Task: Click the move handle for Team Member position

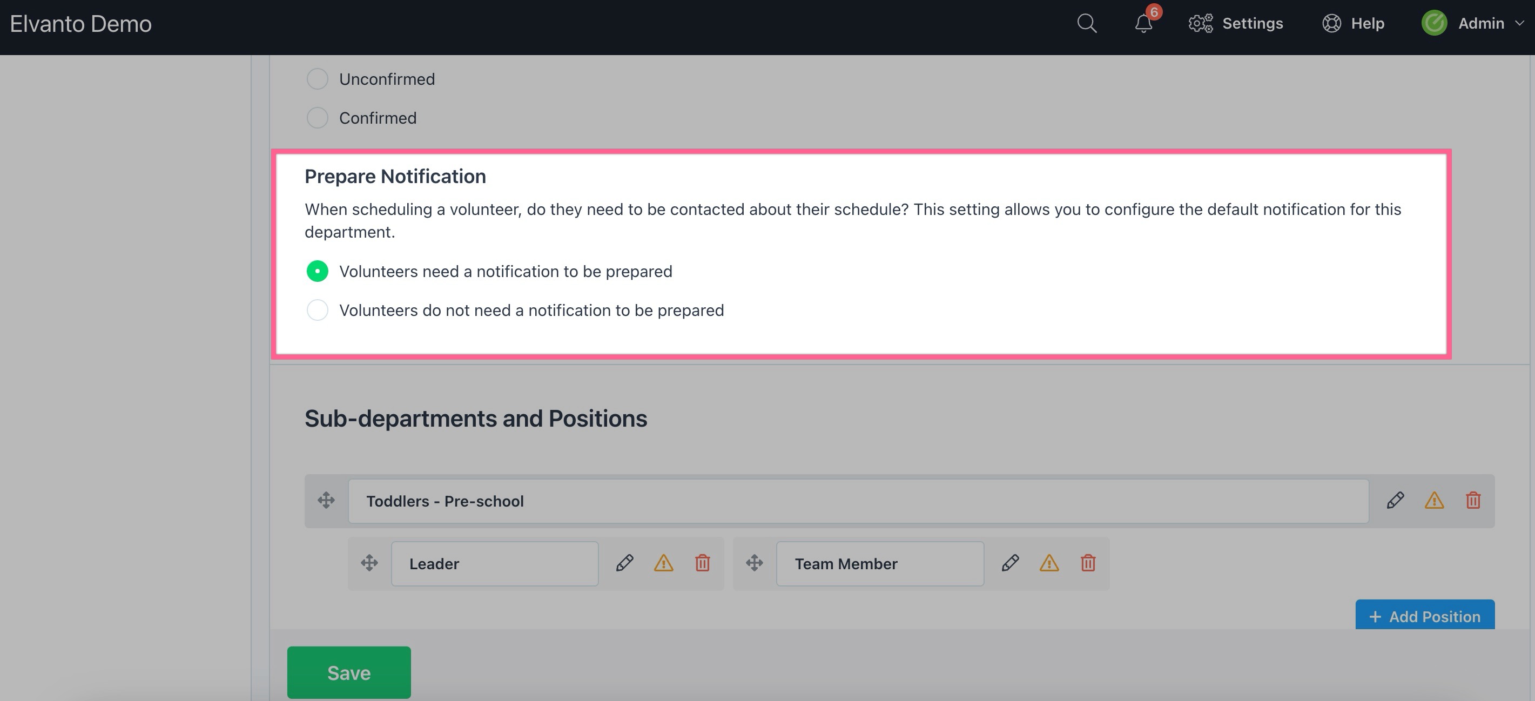Action: [755, 563]
